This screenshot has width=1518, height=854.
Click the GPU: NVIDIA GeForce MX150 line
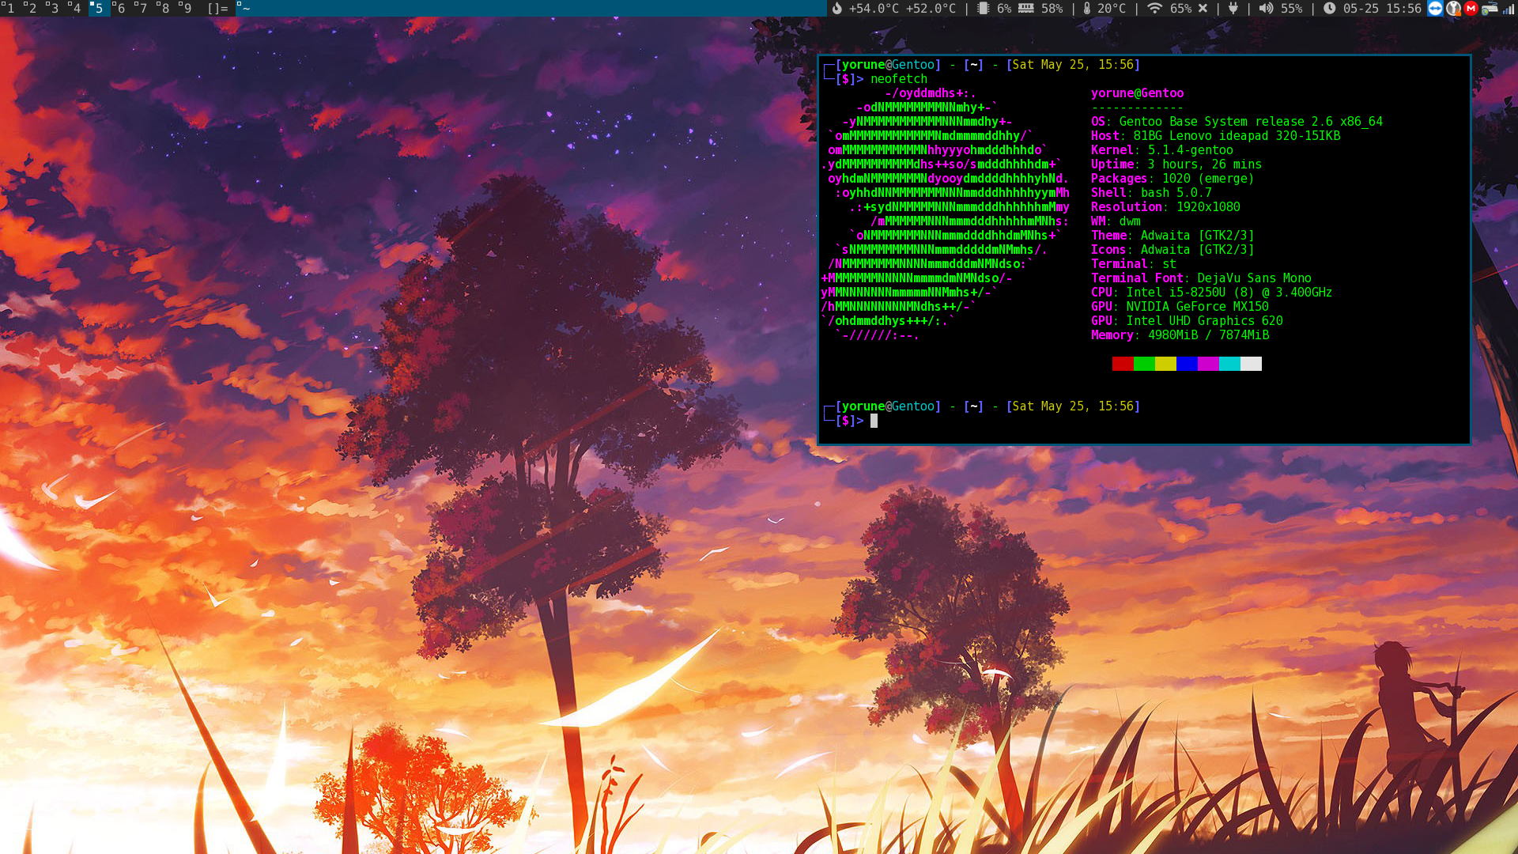pyautogui.click(x=1180, y=307)
